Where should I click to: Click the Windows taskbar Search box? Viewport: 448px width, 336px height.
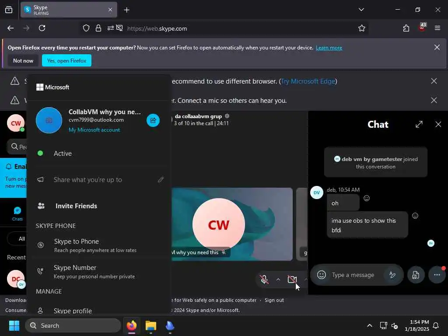coord(73,325)
